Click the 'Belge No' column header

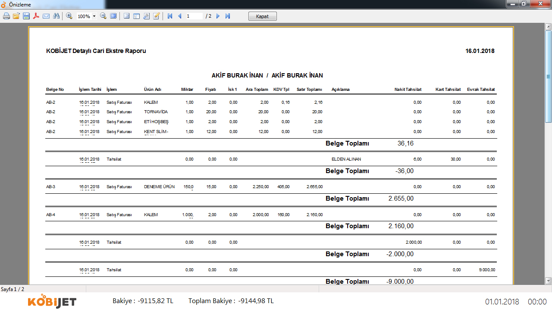55,90
